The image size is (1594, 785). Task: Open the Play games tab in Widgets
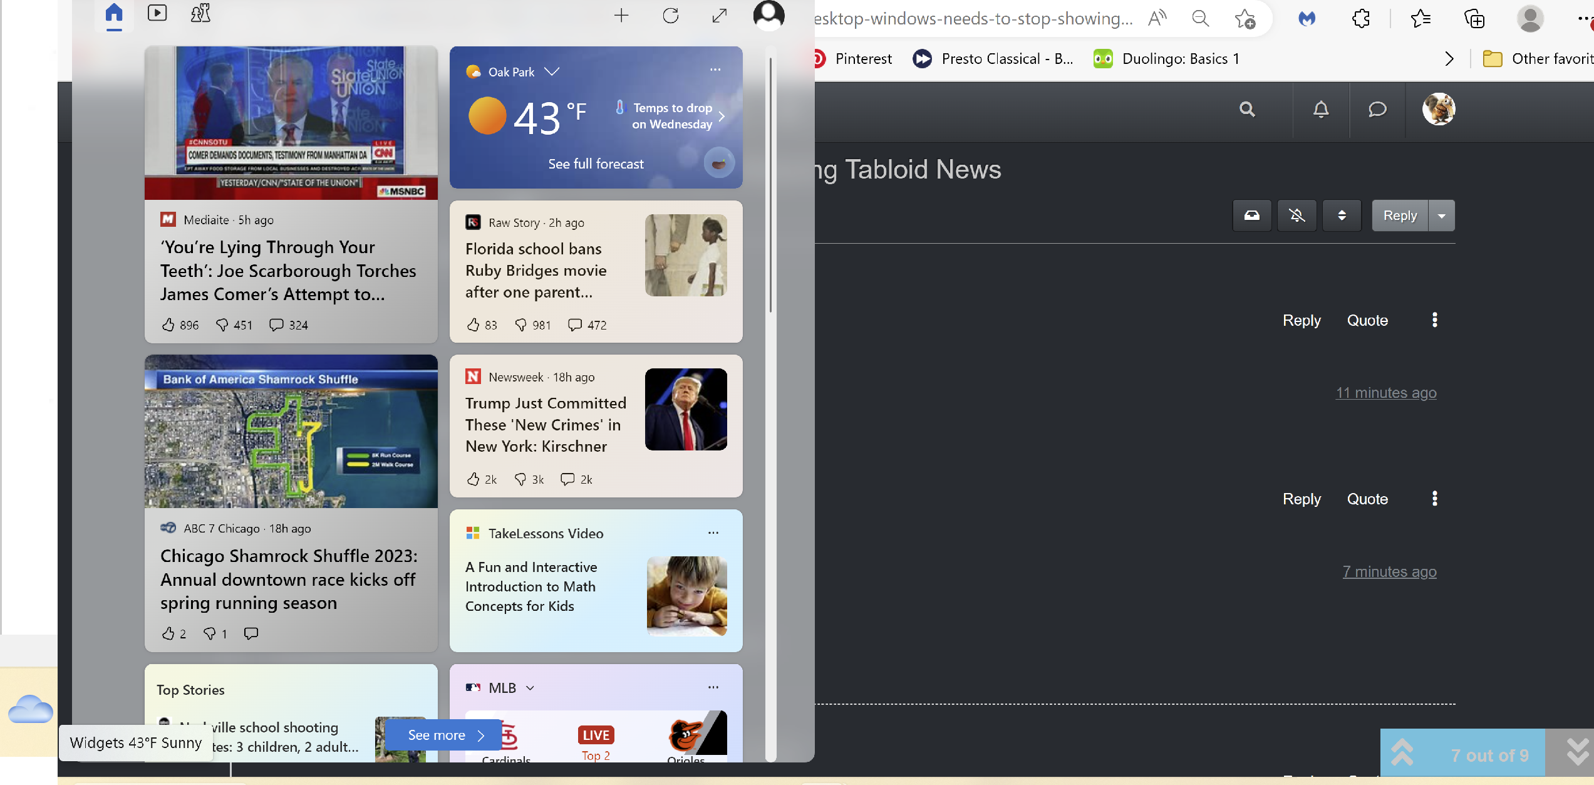tap(200, 13)
